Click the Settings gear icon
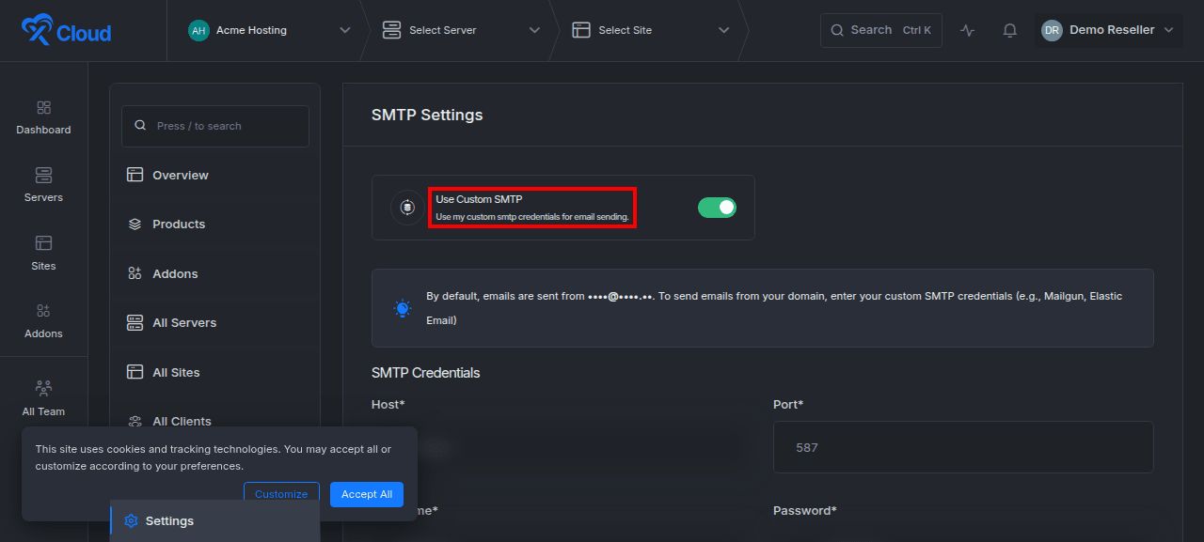The image size is (1204, 542). point(132,521)
